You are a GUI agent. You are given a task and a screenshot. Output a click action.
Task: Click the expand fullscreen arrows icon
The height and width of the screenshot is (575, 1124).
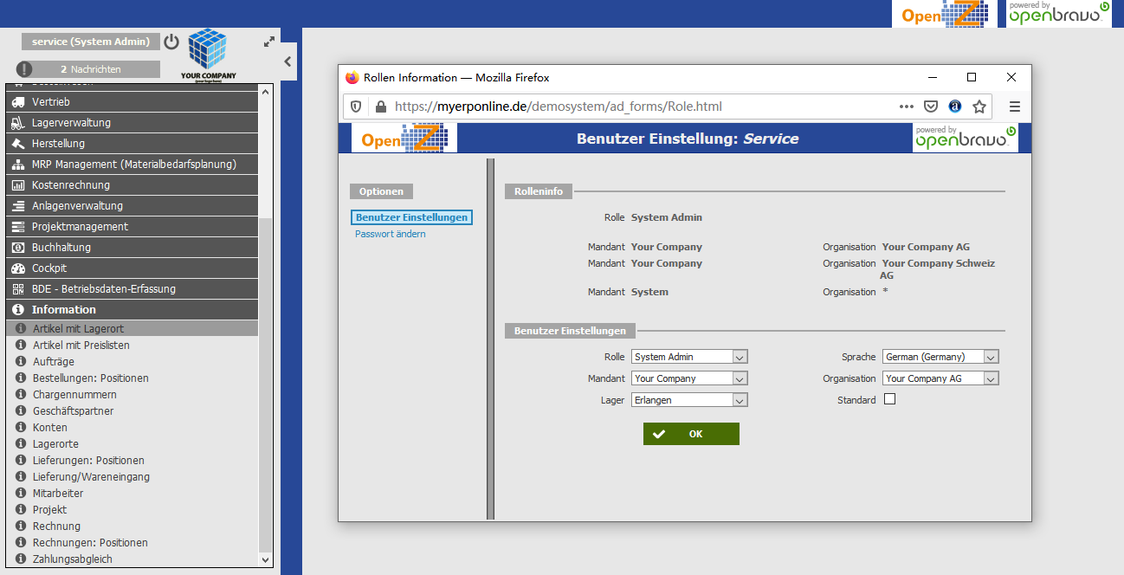coord(269,42)
